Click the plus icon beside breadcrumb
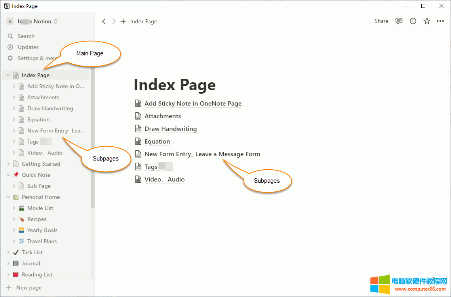 point(123,21)
